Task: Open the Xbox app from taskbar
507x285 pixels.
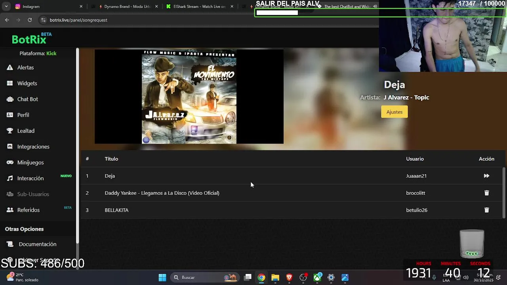Action: (x=317, y=277)
